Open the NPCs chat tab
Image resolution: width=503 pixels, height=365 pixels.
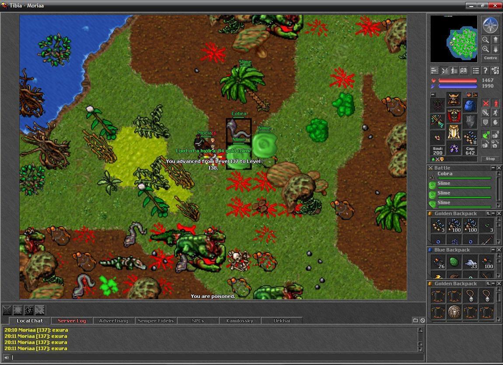198,321
